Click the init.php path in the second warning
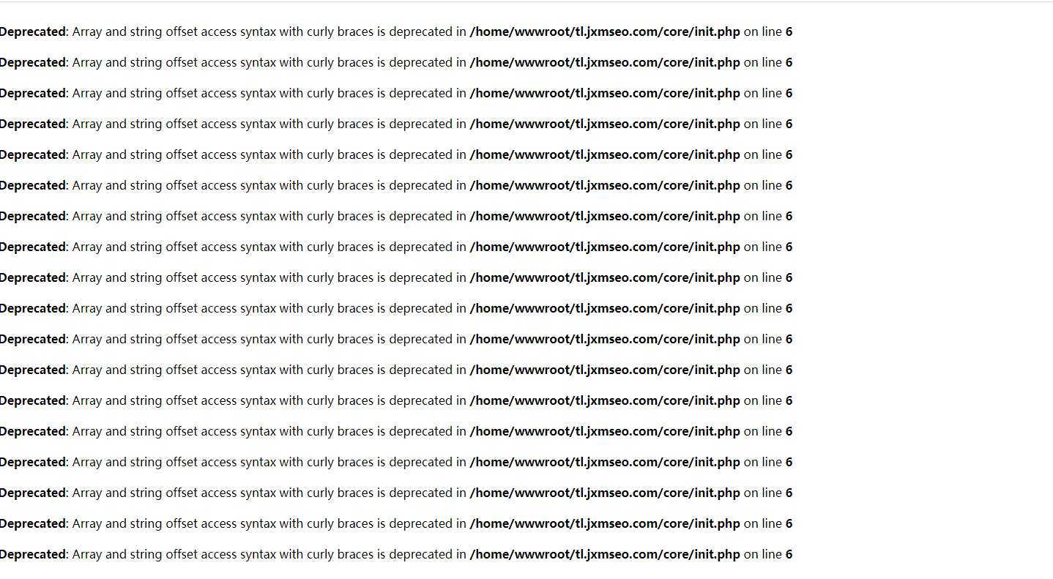The width and height of the screenshot is (1053, 579). 605,63
